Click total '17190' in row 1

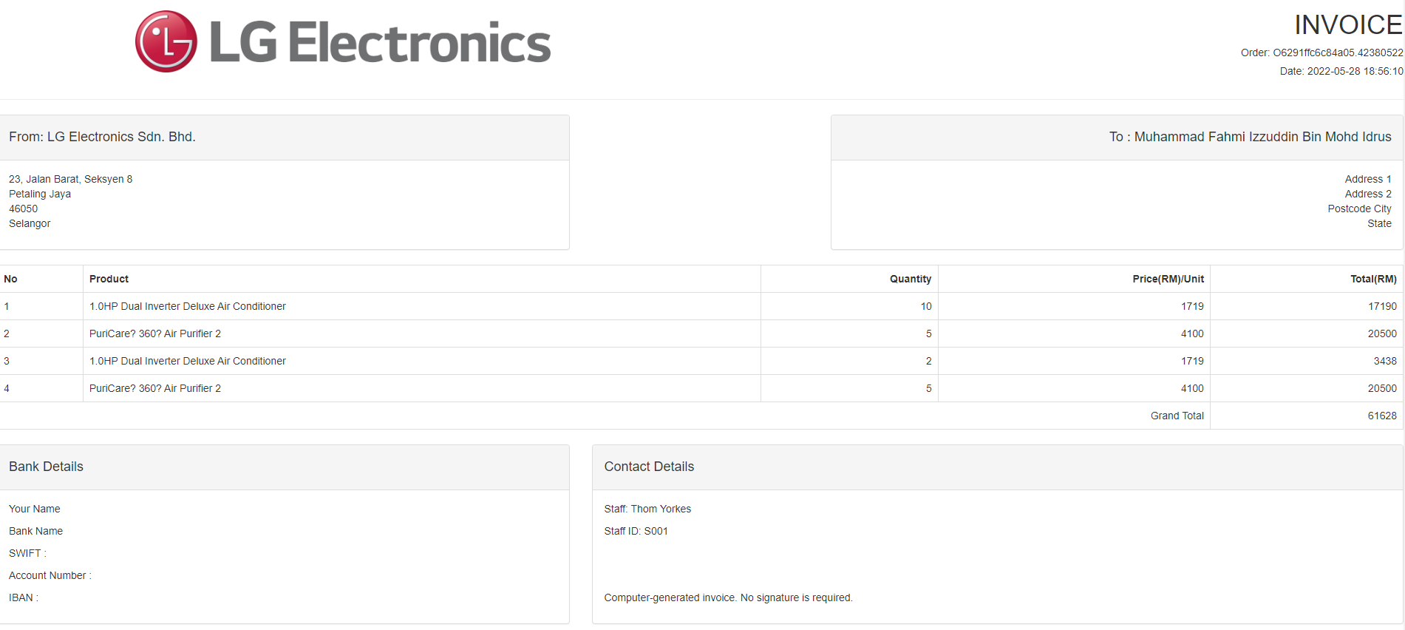coord(1382,306)
